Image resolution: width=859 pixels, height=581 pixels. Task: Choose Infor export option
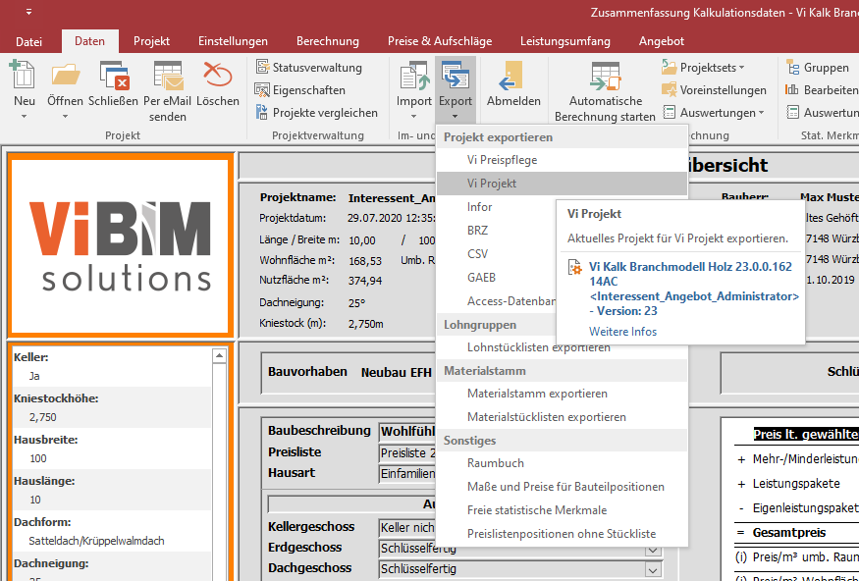tap(497, 207)
